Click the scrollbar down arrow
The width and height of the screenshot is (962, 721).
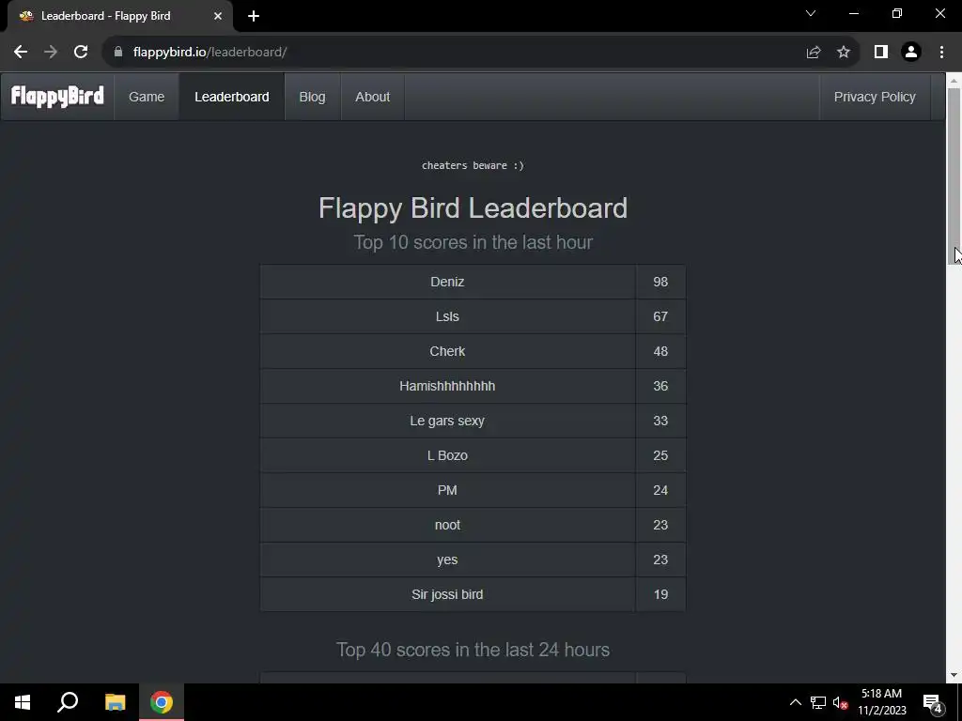pos(954,675)
